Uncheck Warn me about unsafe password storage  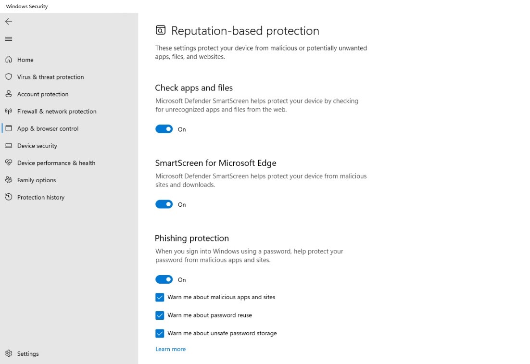coord(160,333)
